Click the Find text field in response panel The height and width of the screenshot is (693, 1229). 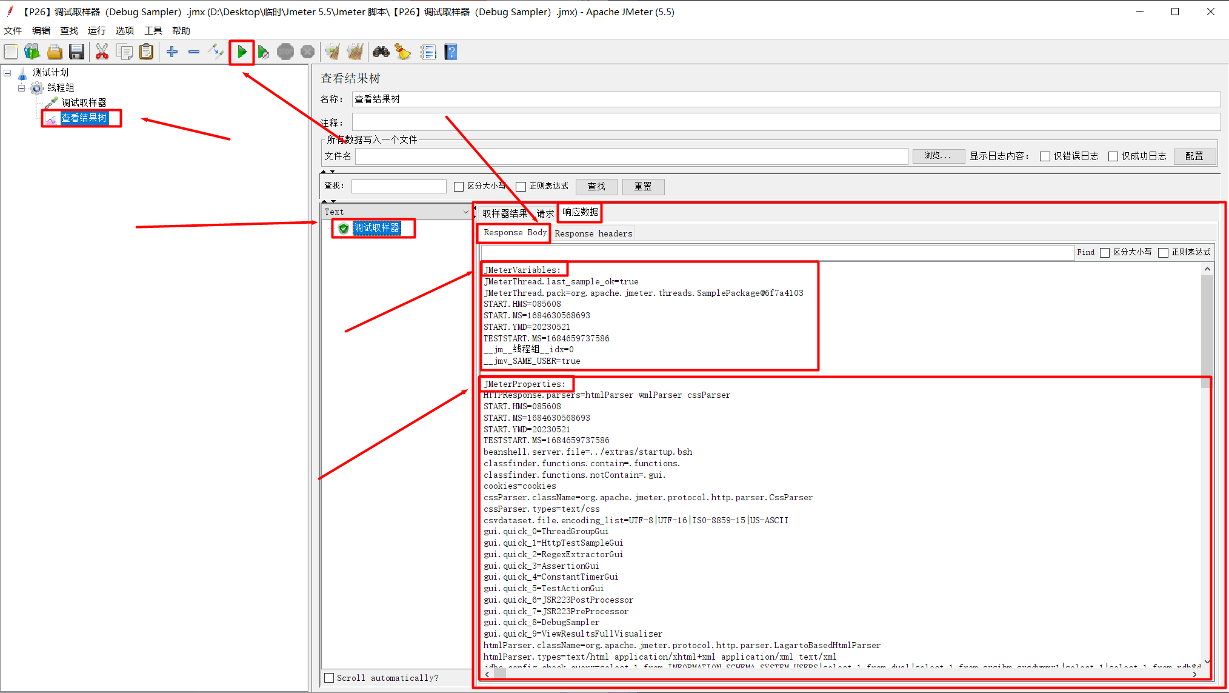pos(778,253)
